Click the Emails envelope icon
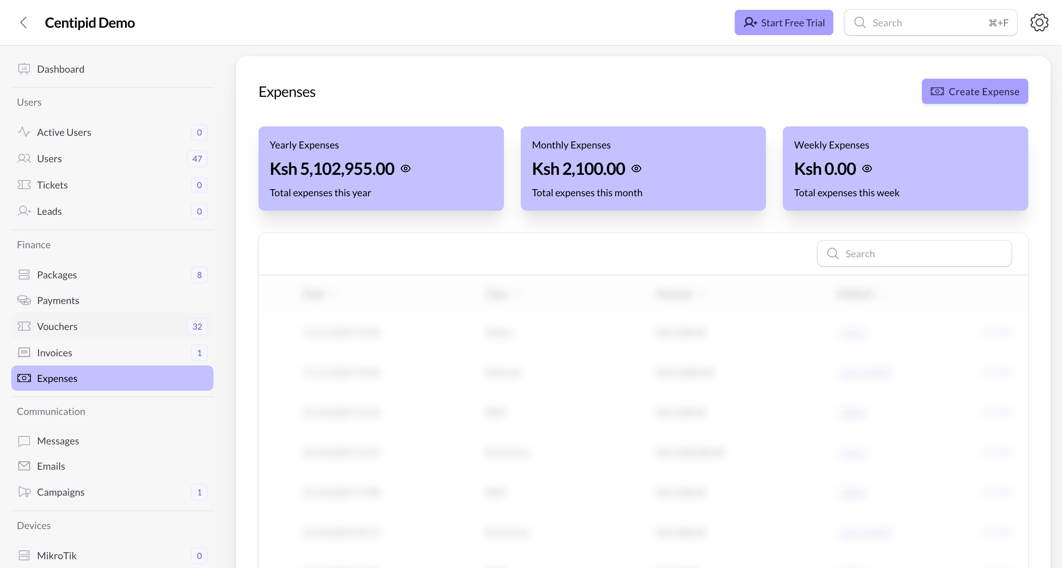The image size is (1062, 568). point(24,466)
